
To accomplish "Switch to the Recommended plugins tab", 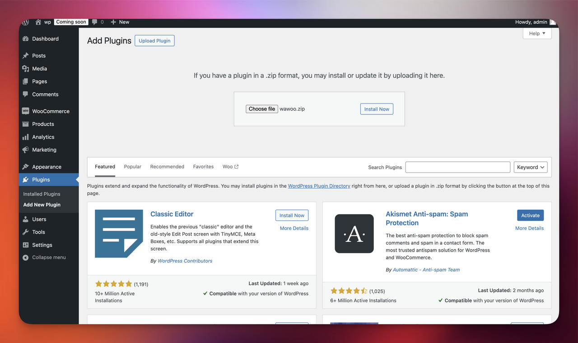I will (167, 167).
